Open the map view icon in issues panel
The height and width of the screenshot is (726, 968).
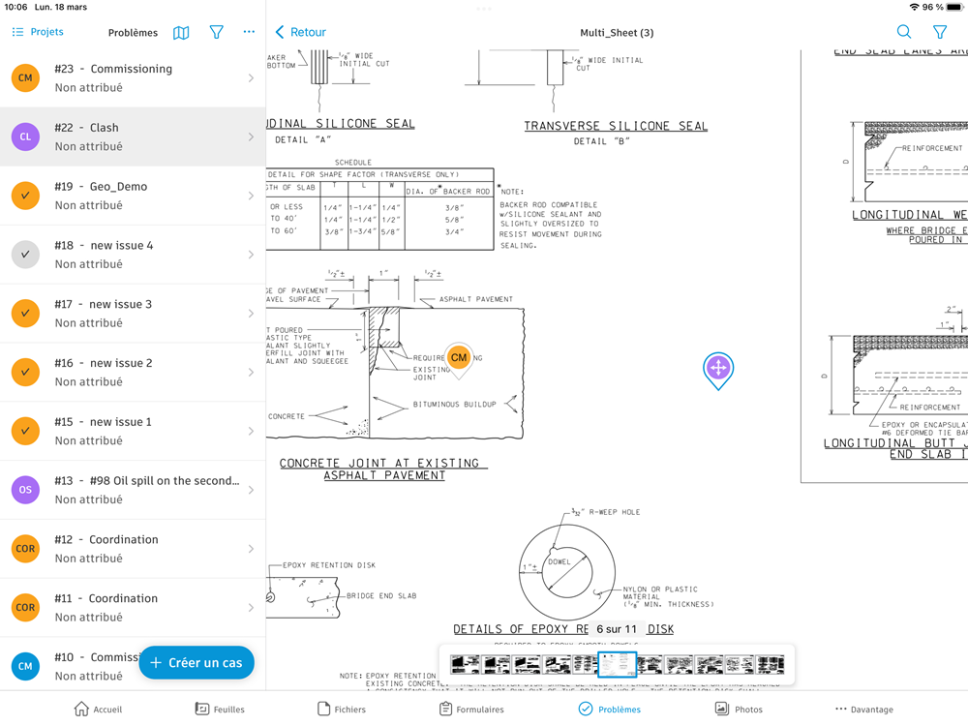point(181,33)
